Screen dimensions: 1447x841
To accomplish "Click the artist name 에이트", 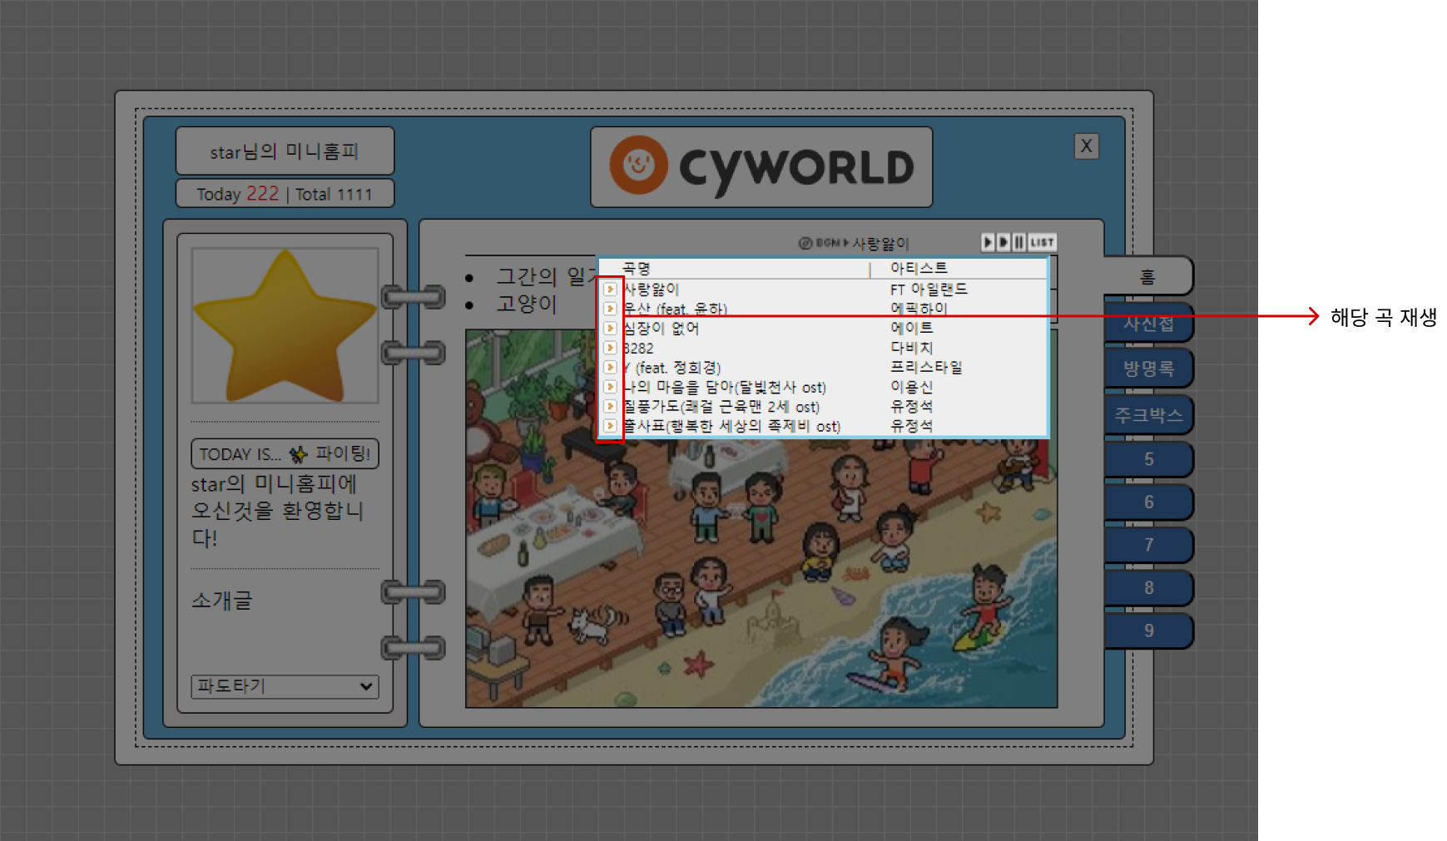I will coord(912,328).
